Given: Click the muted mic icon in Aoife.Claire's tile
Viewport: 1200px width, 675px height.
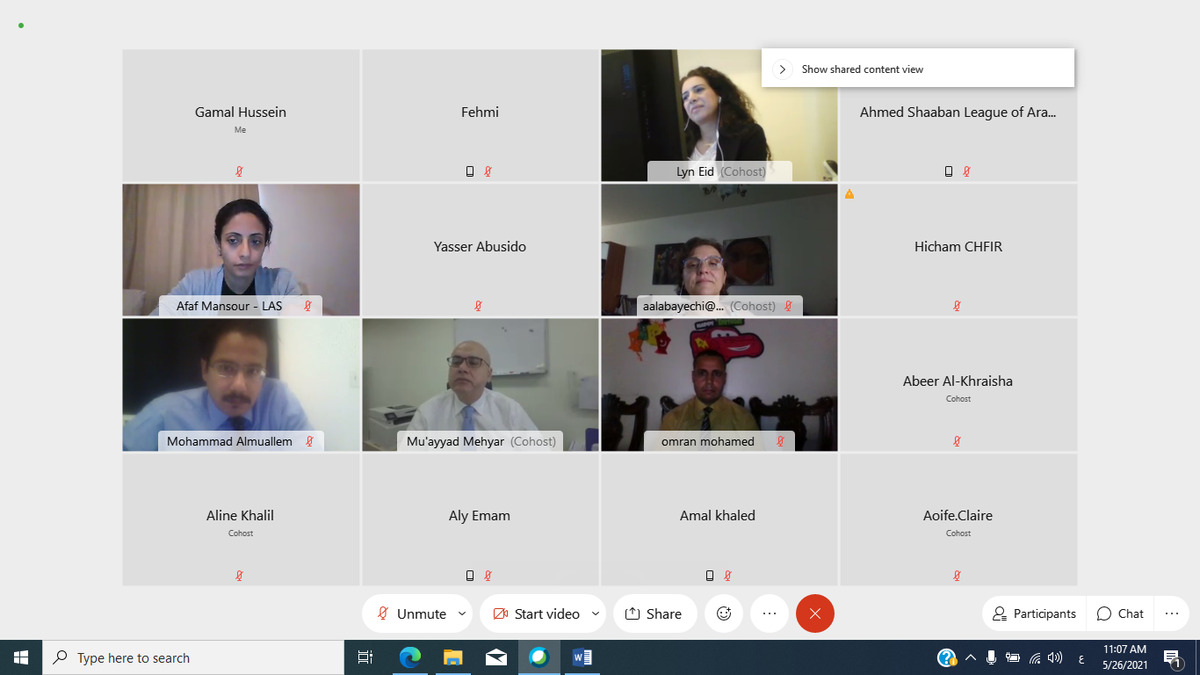Looking at the screenshot, I should coord(958,576).
